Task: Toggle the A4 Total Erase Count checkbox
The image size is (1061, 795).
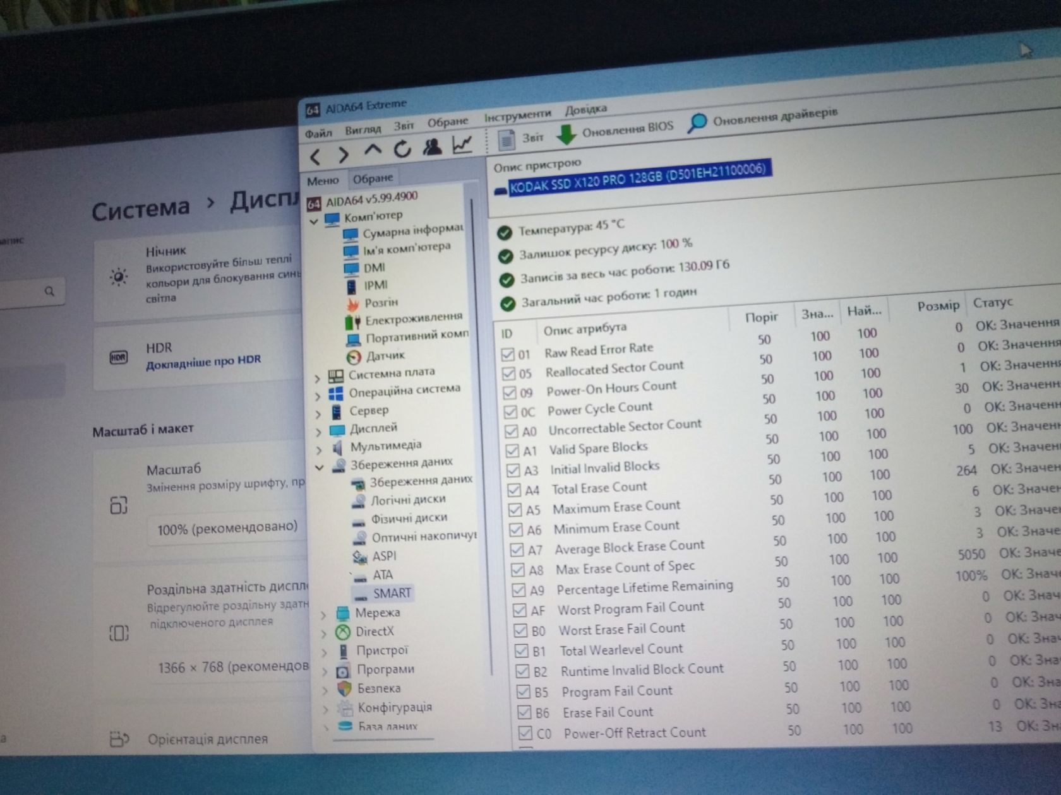Action: 514,490
